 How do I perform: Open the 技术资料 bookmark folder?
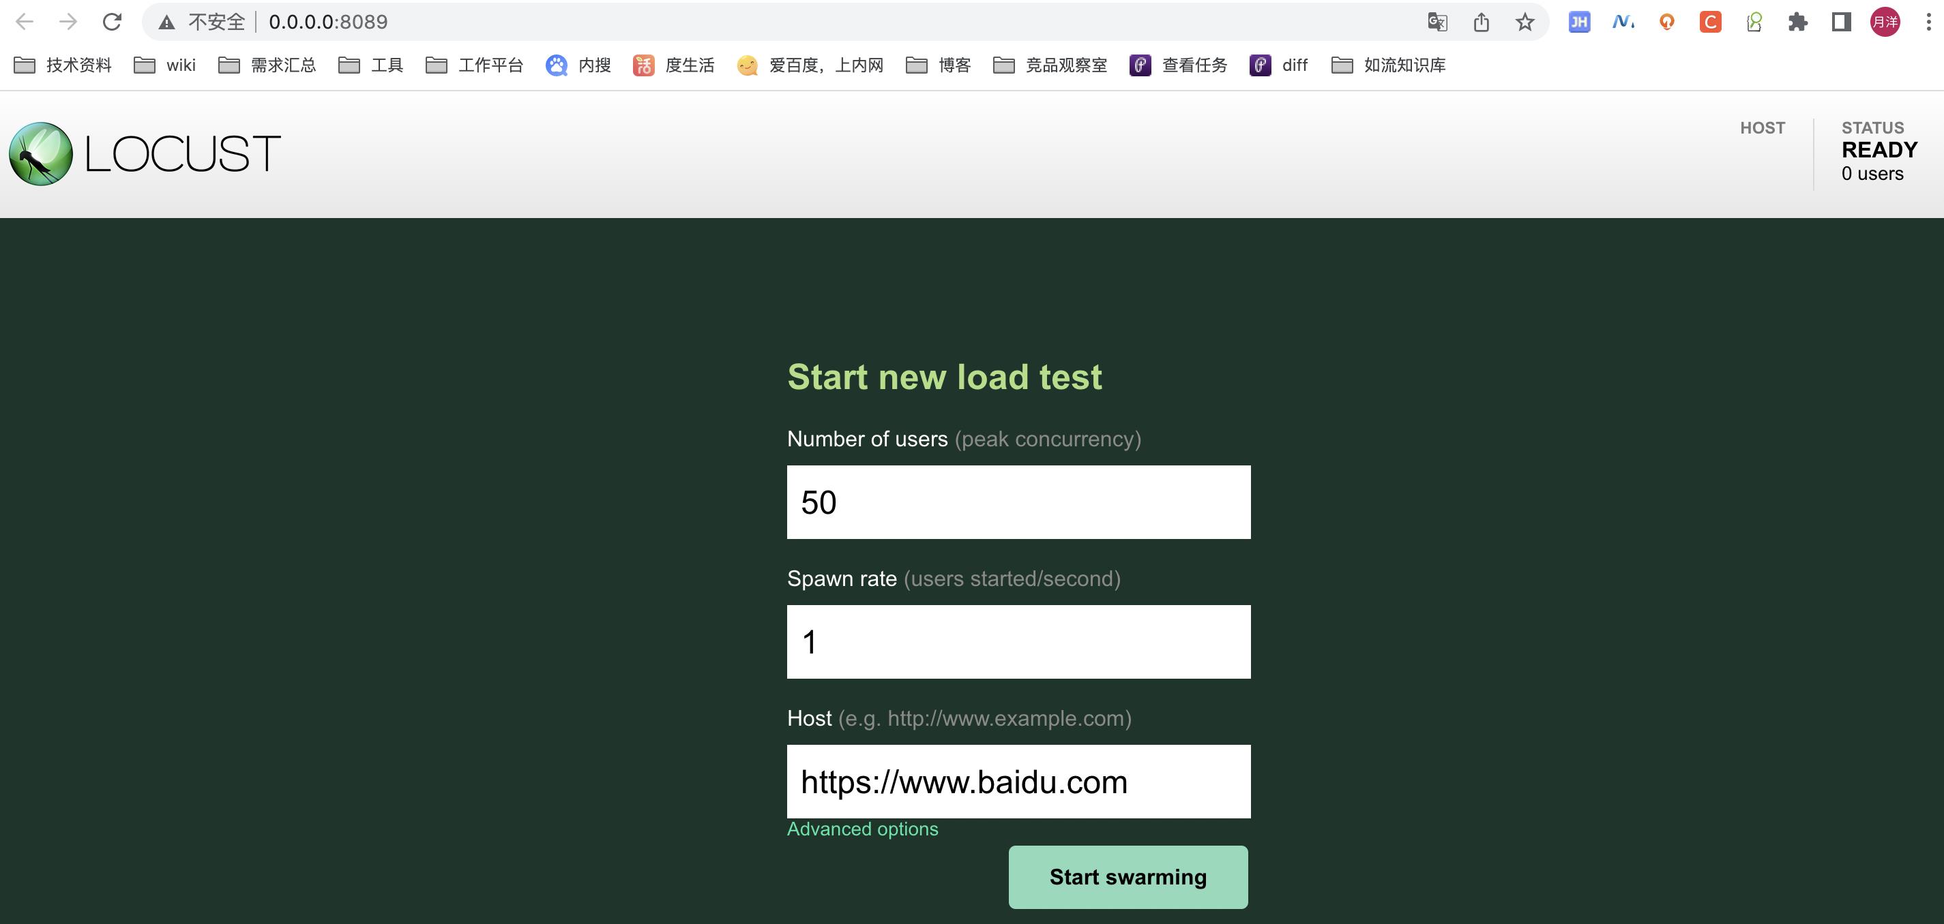[63, 65]
